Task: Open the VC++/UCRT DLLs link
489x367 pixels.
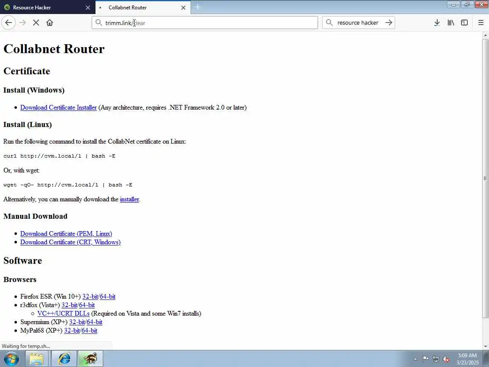Action: pyautogui.click(x=63, y=313)
